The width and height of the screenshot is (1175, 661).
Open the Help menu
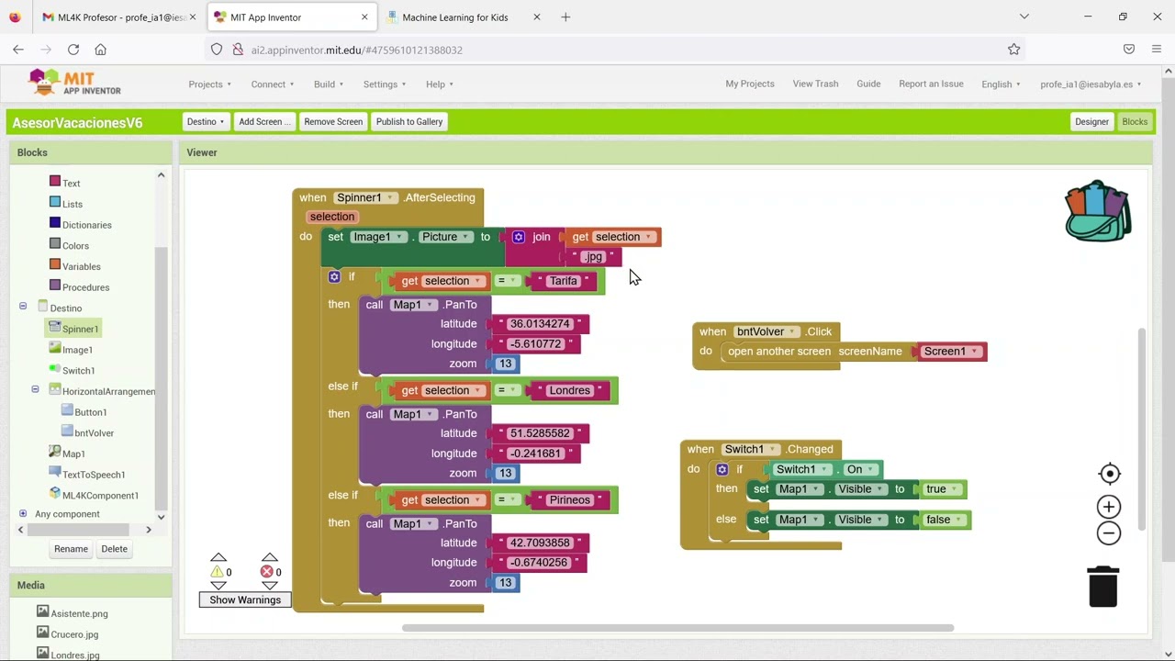click(x=440, y=84)
